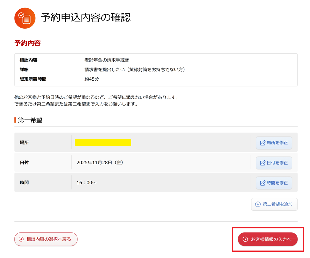Select the 老齢年金の請求手続き text
Viewport: 310px width, 258px height.
[107, 60]
